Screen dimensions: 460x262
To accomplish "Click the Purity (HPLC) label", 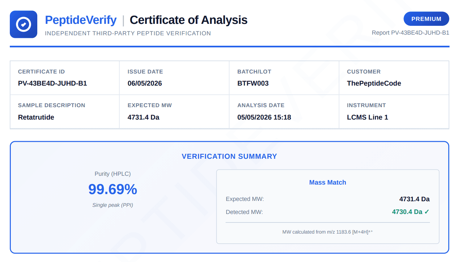I will click(113, 174).
